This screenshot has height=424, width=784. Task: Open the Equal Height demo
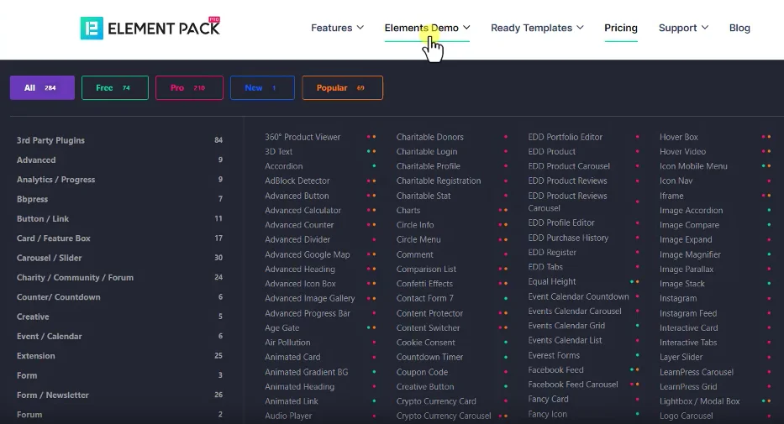[551, 281]
